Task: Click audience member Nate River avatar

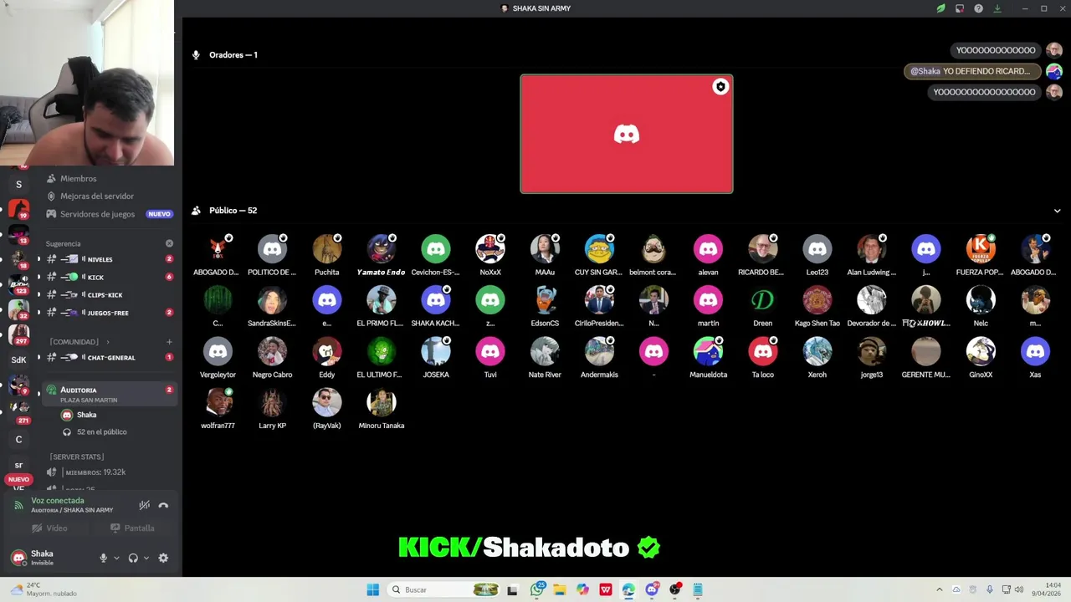Action: pyautogui.click(x=545, y=351)
